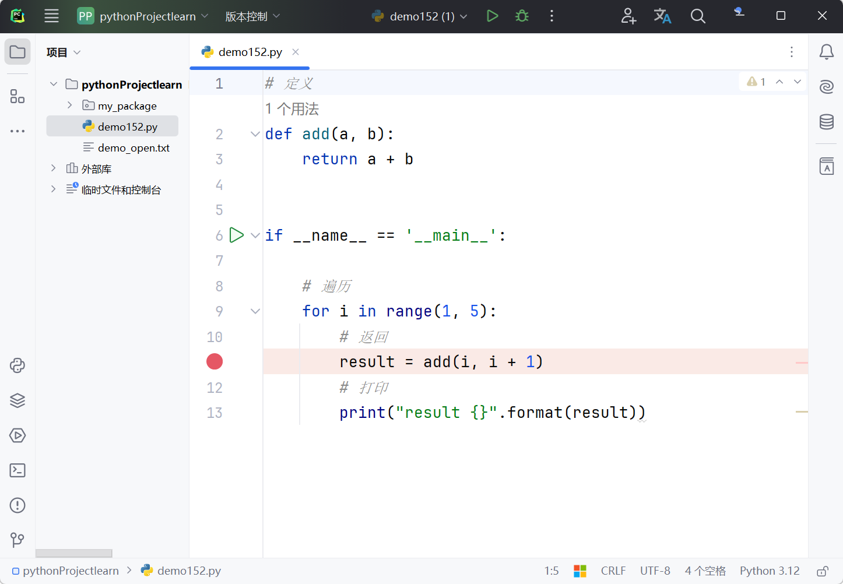
Task: Open the Terminal tool window
Action: 17,470
